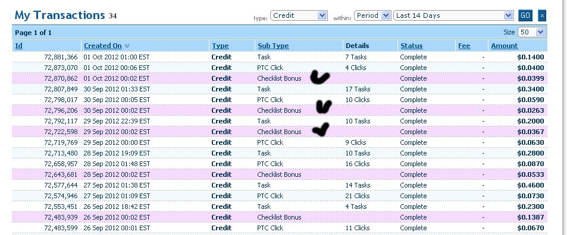Viewport: 567px width, 235px height.
Task: Click transaction id 72,796,206
Action: 61,110
